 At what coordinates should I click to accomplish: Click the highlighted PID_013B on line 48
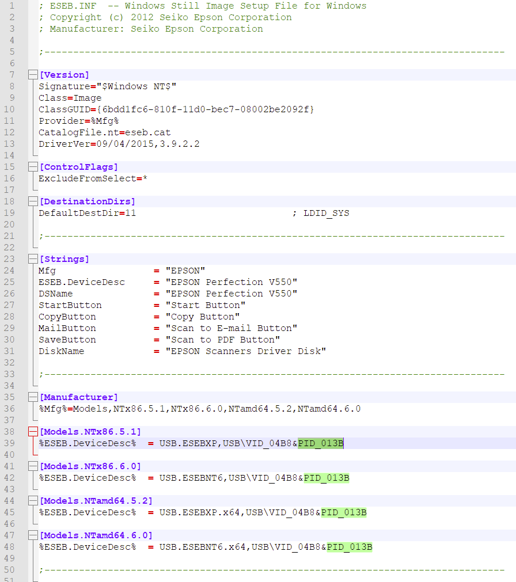pyautogui.click(x=350, y=546)
